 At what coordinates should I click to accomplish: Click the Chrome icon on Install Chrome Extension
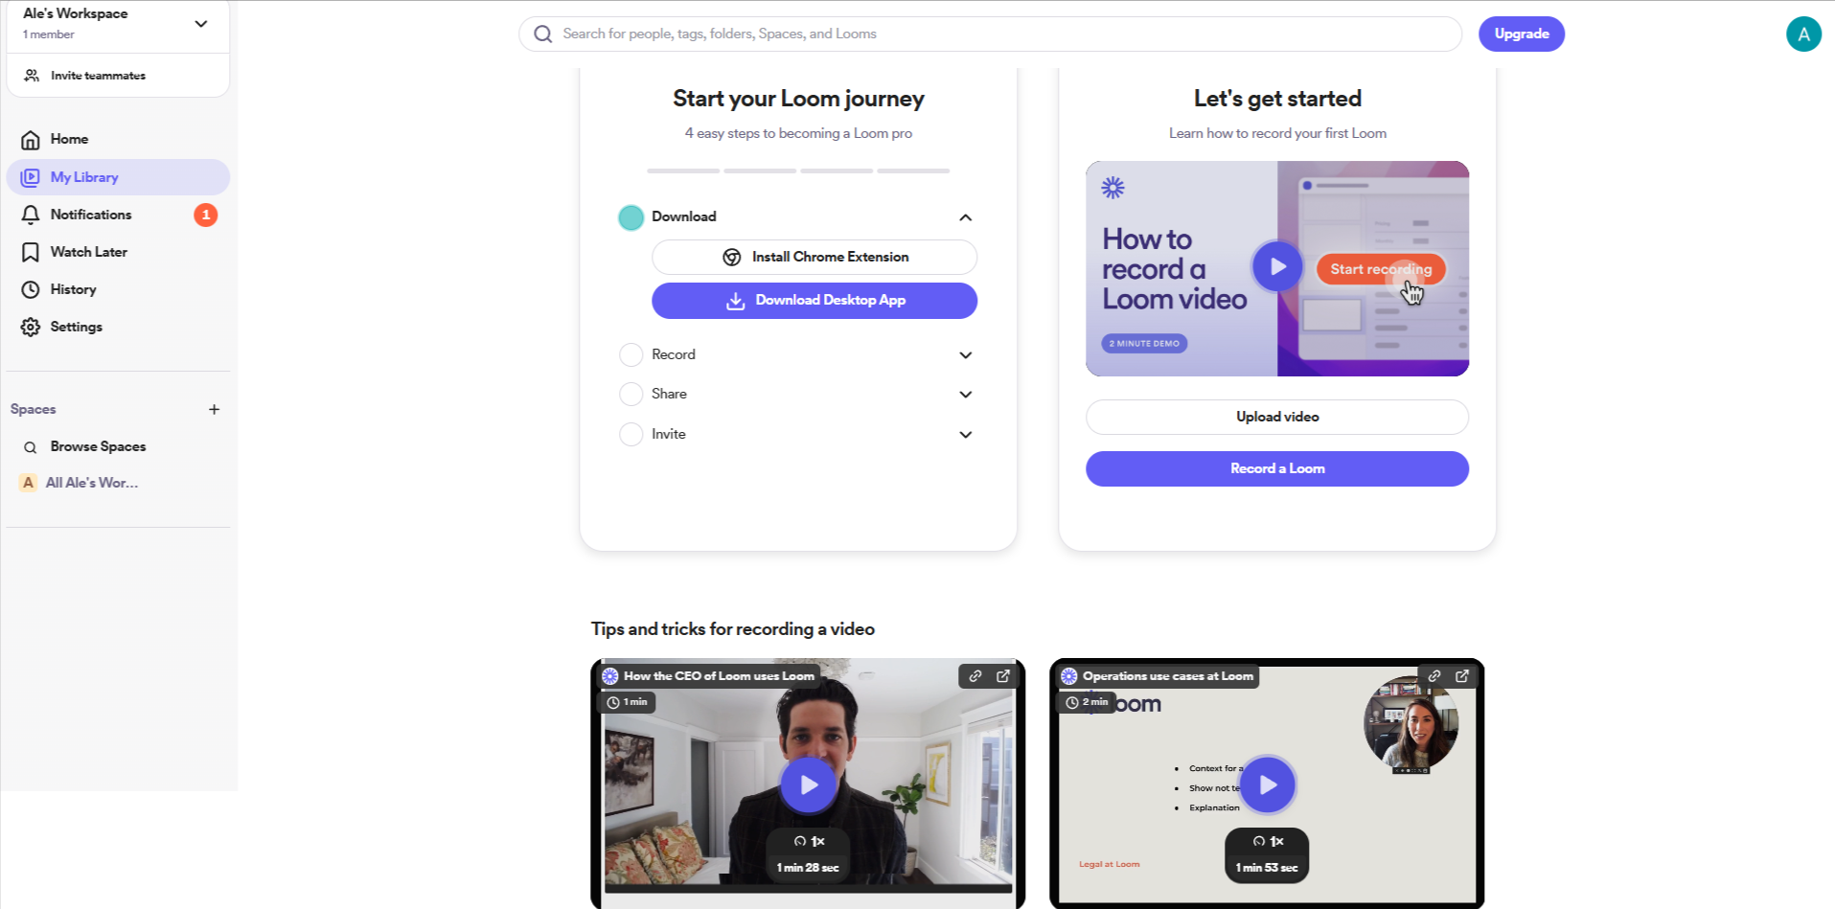point(732,258)
